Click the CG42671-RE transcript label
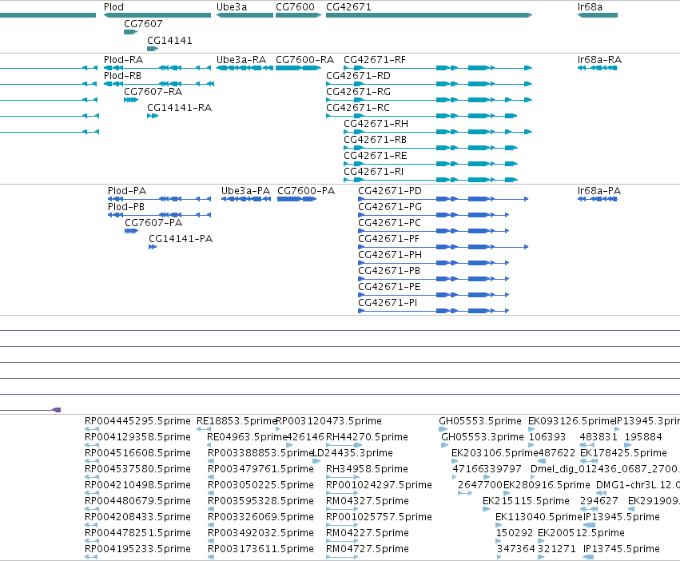This screenshot has height=561, width=680. [375, 155]
